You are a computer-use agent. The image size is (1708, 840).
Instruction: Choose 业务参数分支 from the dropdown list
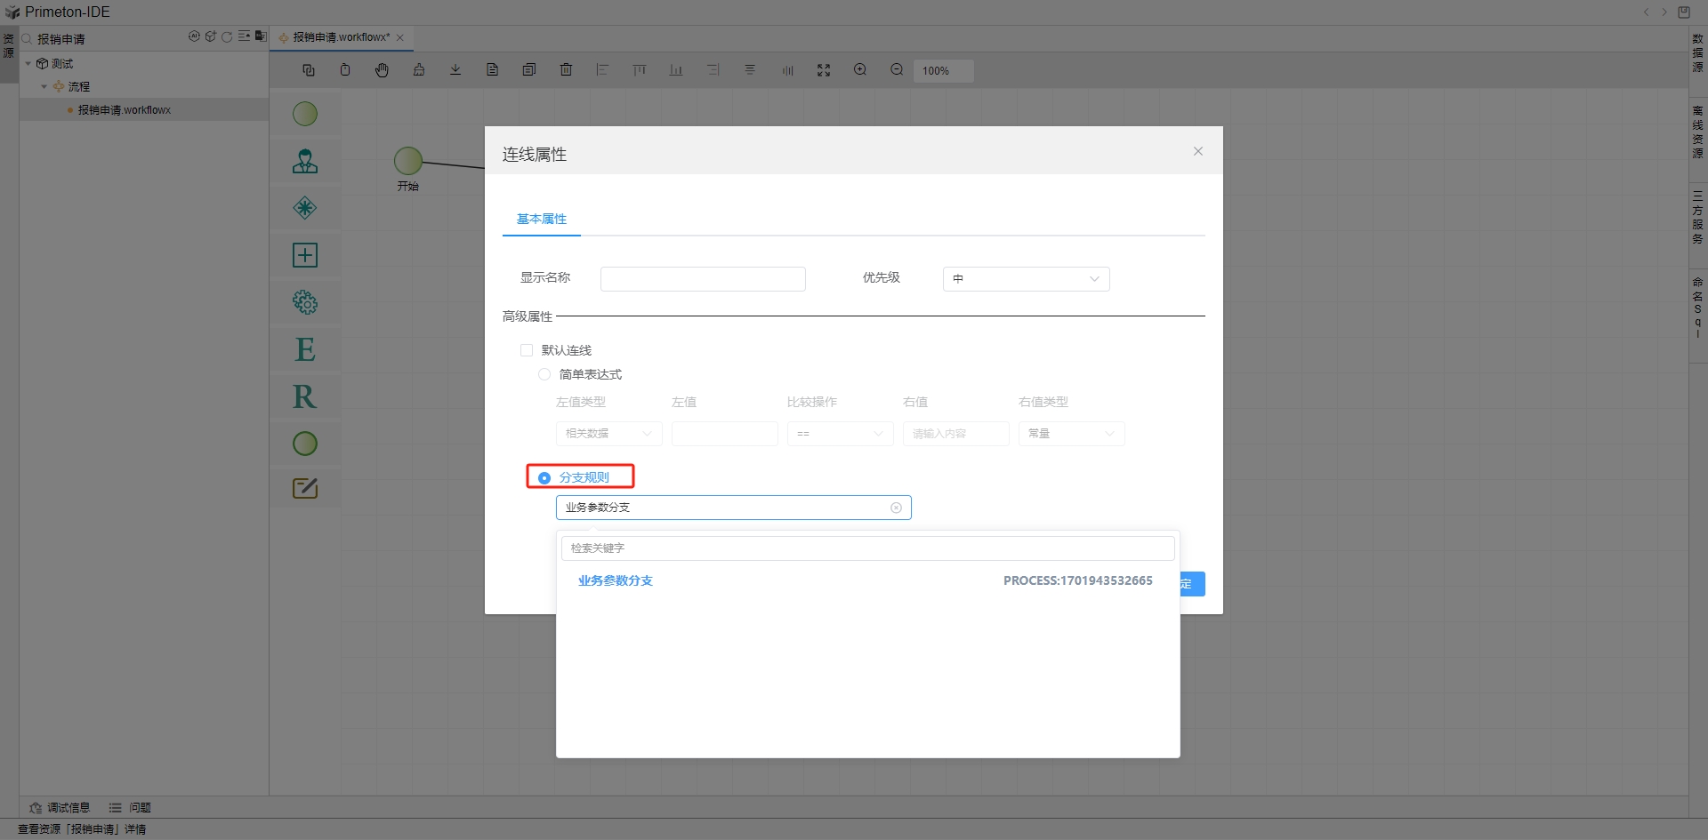pyautogui.click(x=616, y=580)
